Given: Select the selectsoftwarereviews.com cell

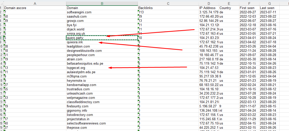Looking at the screenshot, I should (x=102, y=123).
